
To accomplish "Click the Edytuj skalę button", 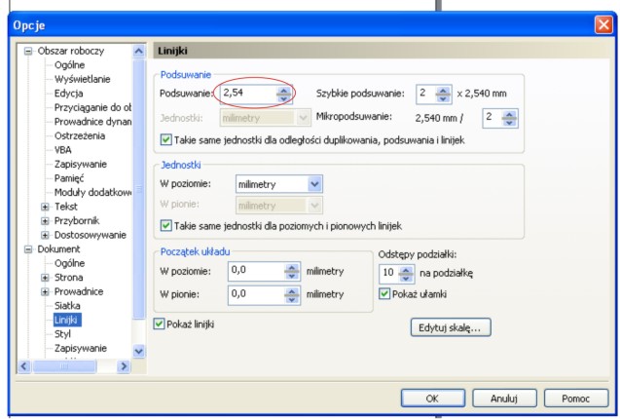I will coord(451,327).
